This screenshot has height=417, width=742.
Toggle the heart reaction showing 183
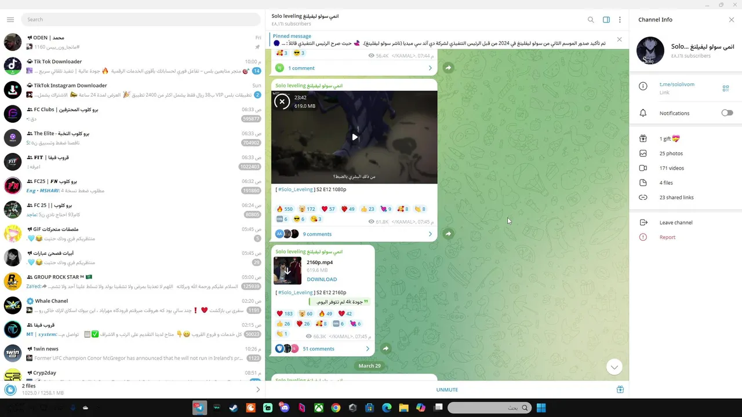coord(284,313)
